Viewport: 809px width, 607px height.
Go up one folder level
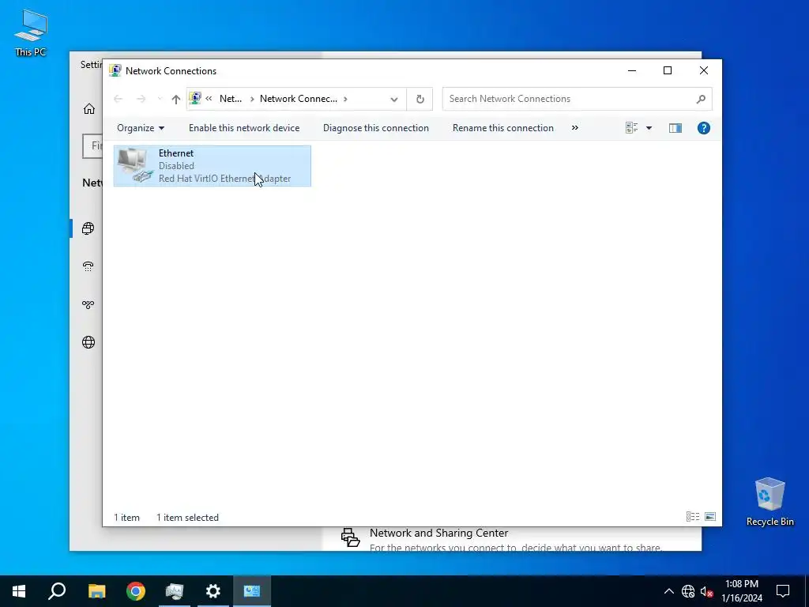[x=176, y=99]
